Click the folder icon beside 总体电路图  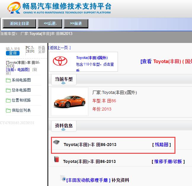[8, 90]
